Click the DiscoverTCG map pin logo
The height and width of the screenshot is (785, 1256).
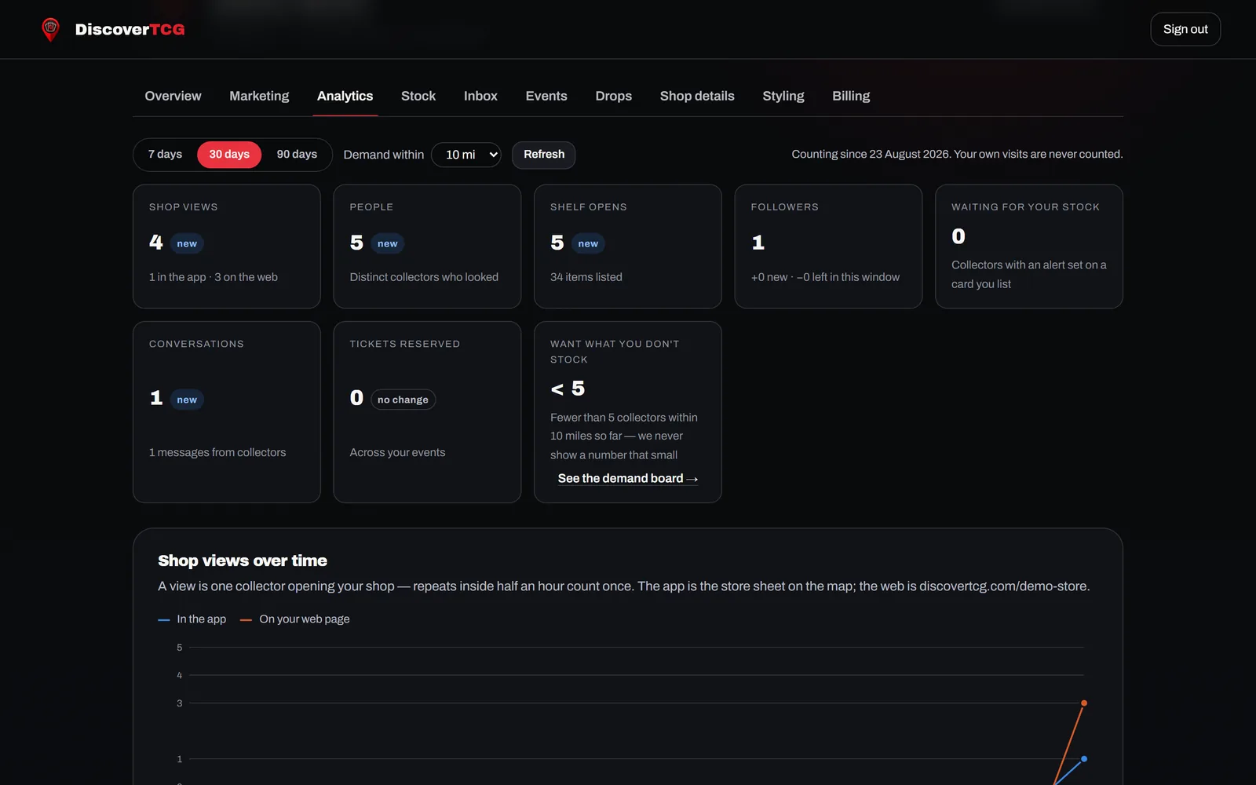(x=50, y=30)
